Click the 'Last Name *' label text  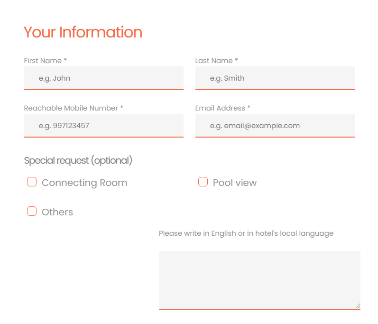216,61
